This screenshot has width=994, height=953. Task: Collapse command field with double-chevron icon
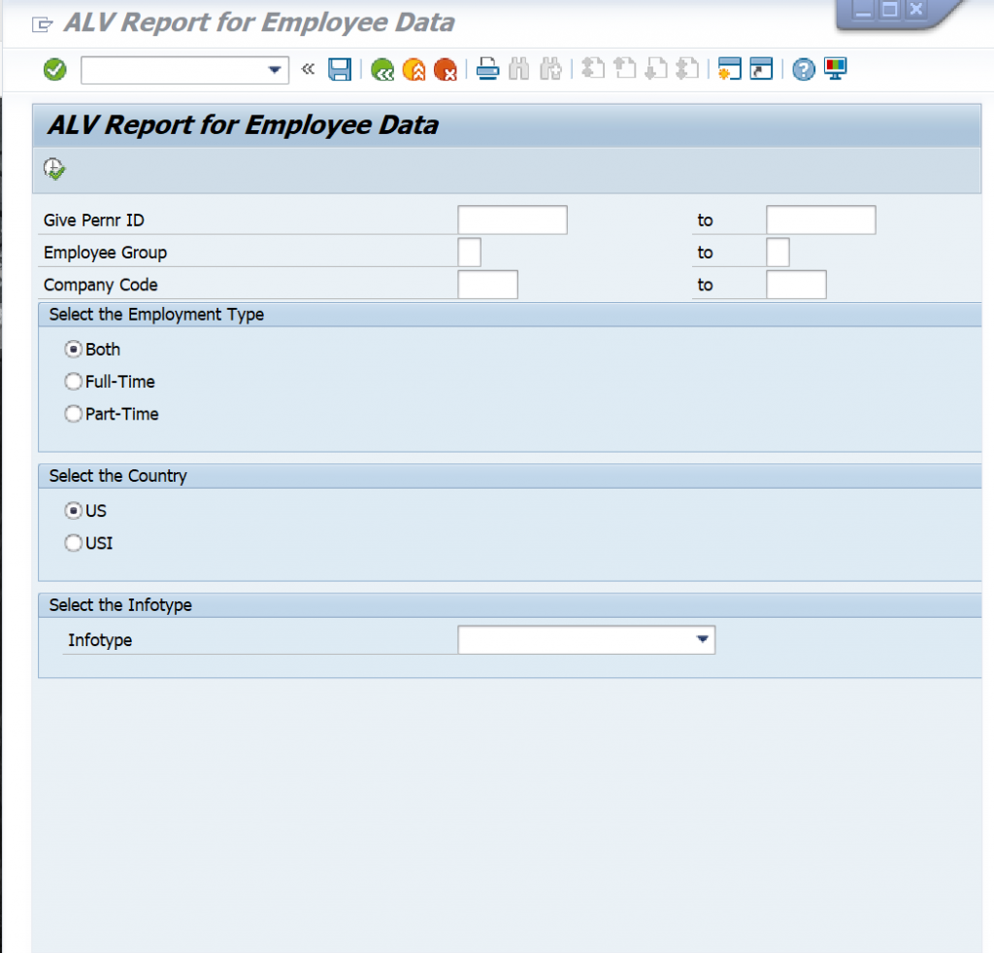[x=308, y=69]
